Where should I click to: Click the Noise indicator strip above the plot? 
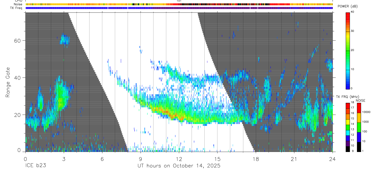[179, 5]
